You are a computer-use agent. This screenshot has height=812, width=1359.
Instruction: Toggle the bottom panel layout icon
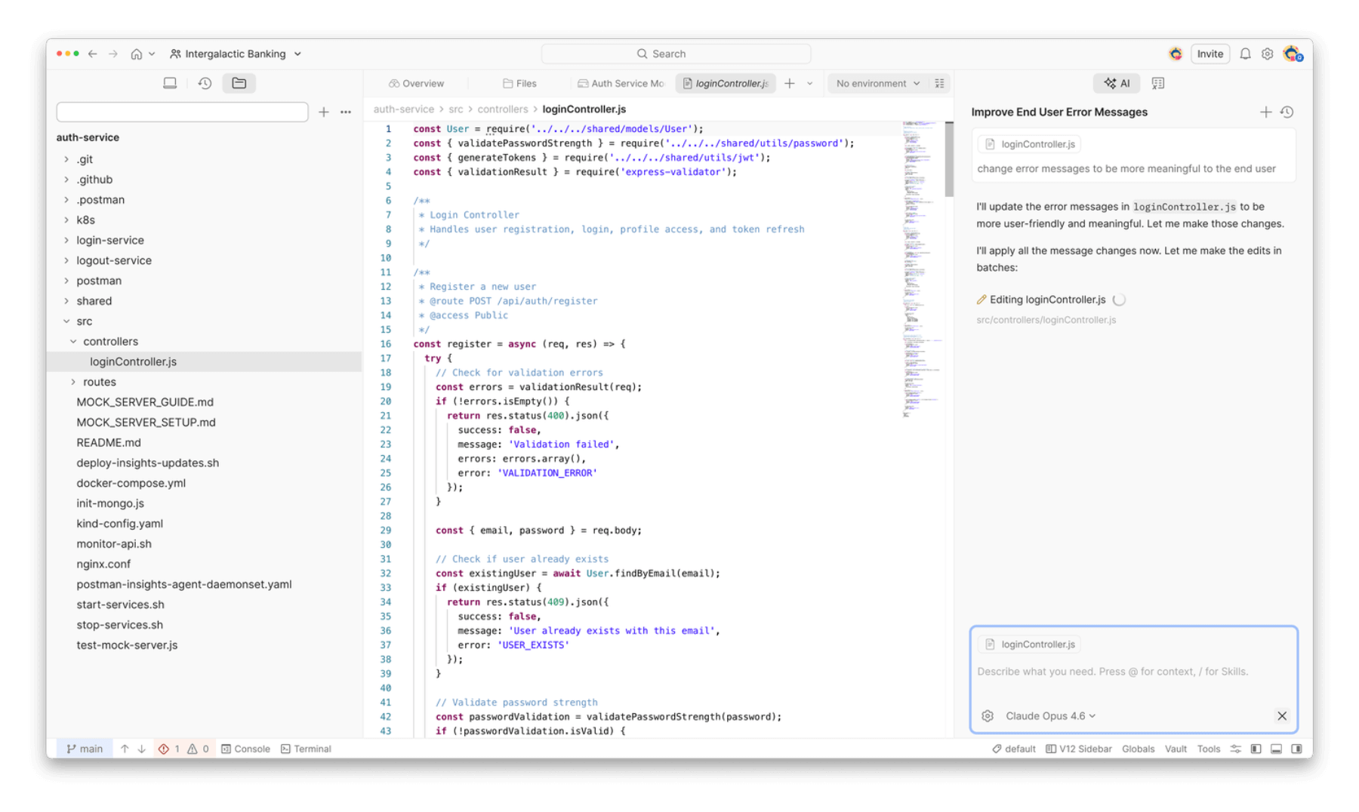[1276, 749]
